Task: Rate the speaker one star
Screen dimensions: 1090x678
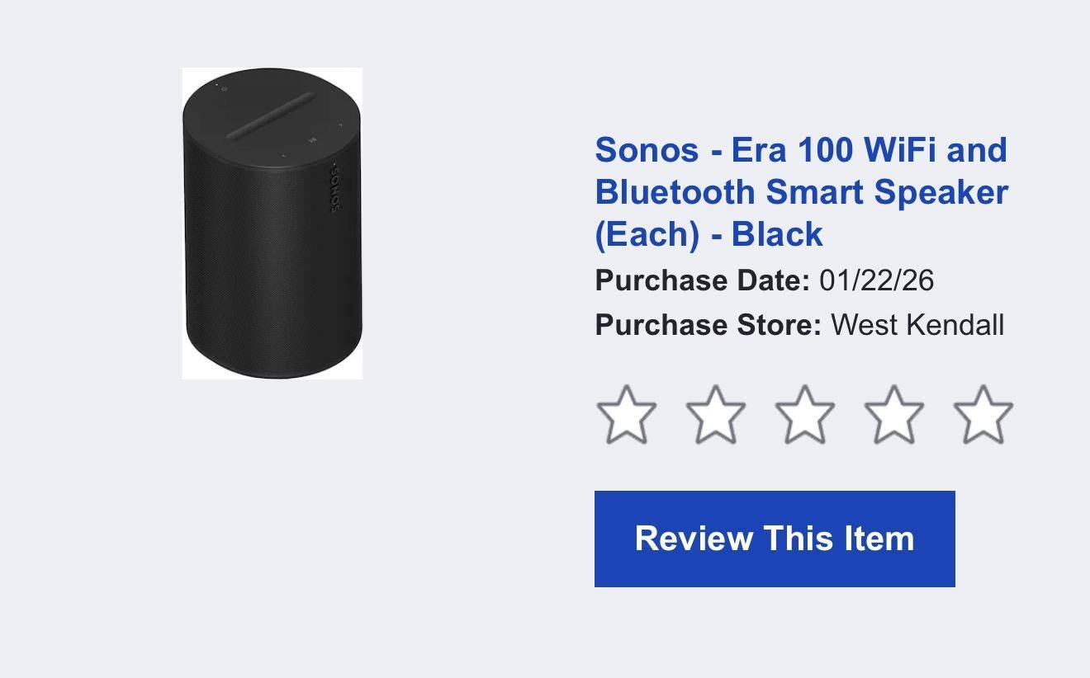Action: click(626, 415)
